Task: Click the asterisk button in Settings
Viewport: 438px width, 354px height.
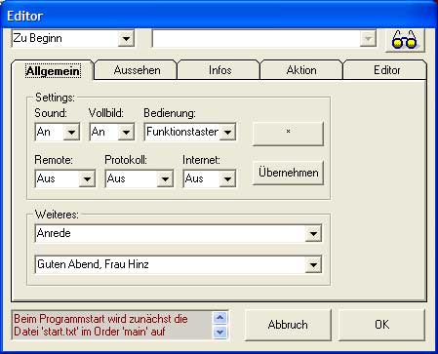Action: coord(288,134)
